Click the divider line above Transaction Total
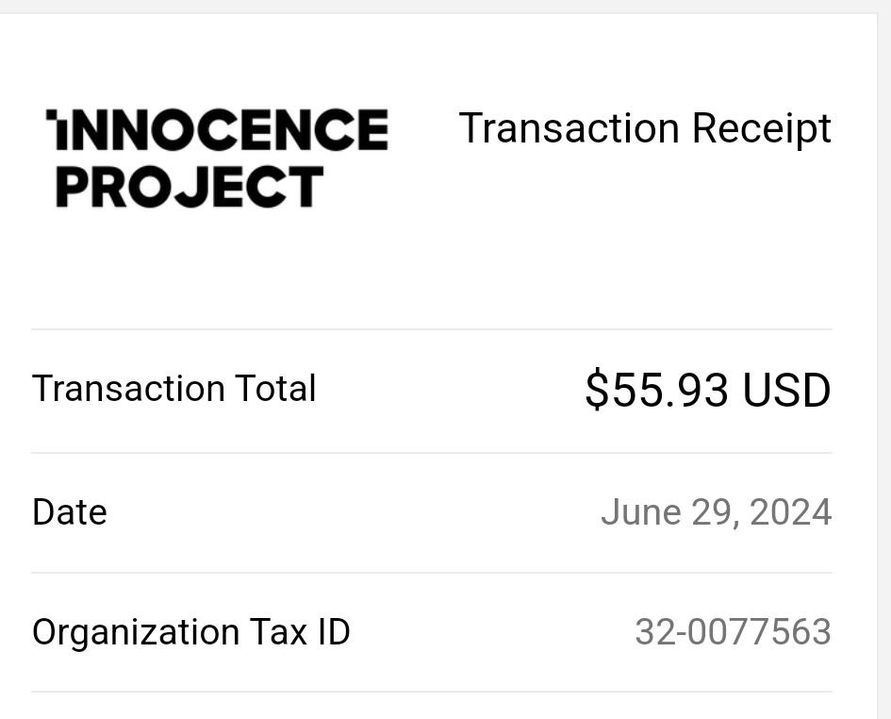This screenshot has width=891, height=719. (x=432, y=328)
